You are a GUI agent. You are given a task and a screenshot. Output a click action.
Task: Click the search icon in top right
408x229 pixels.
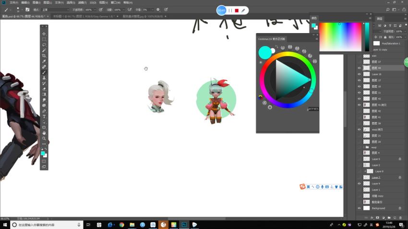pyautogui.click(x=388, y=10)
